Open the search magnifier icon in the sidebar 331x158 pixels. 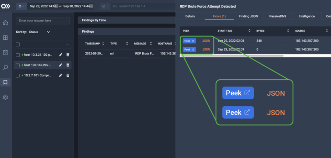5,67
